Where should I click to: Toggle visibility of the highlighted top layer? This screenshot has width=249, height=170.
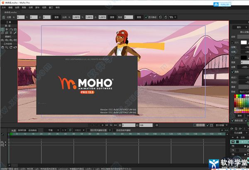(233, 142)
